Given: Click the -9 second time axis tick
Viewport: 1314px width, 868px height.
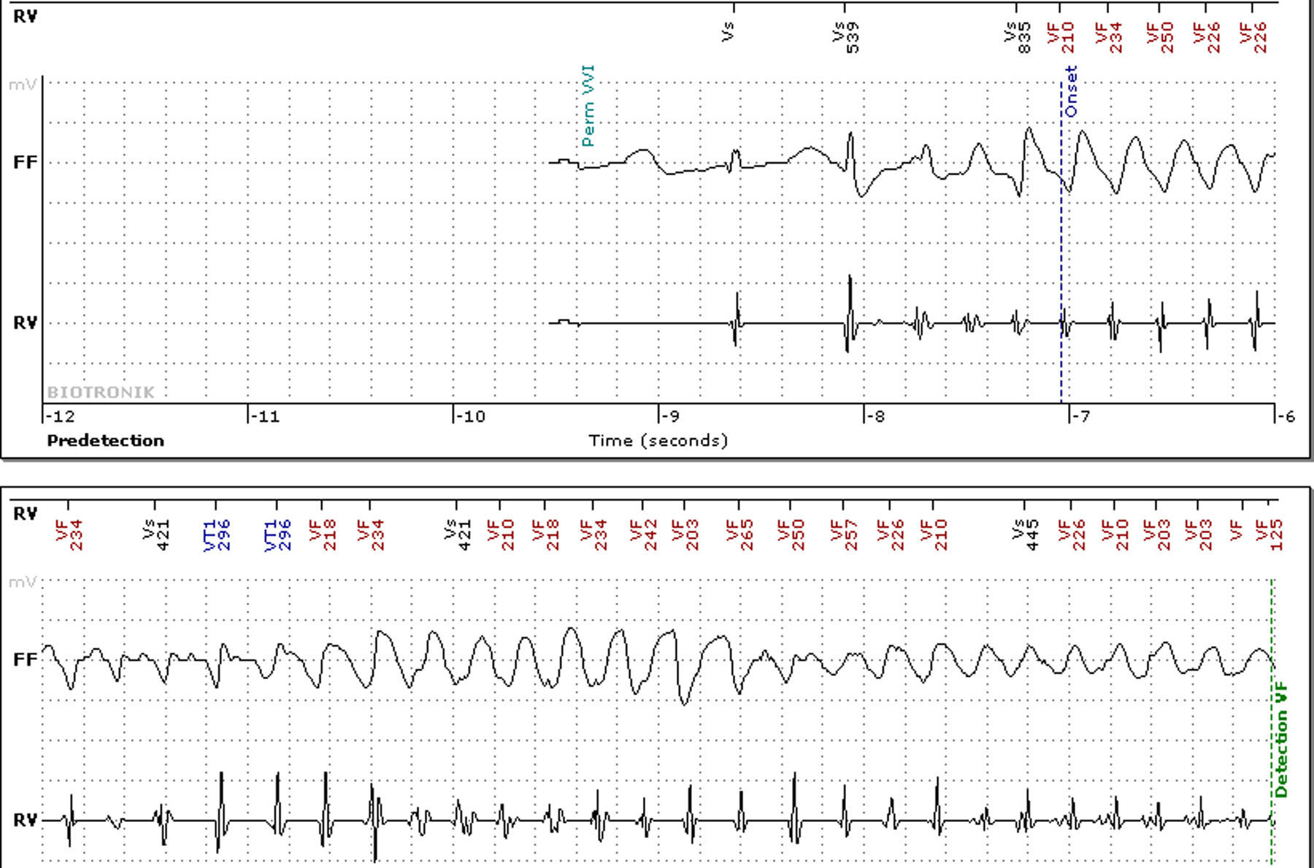Looking at the screenshot, I should tap(669, 416).
